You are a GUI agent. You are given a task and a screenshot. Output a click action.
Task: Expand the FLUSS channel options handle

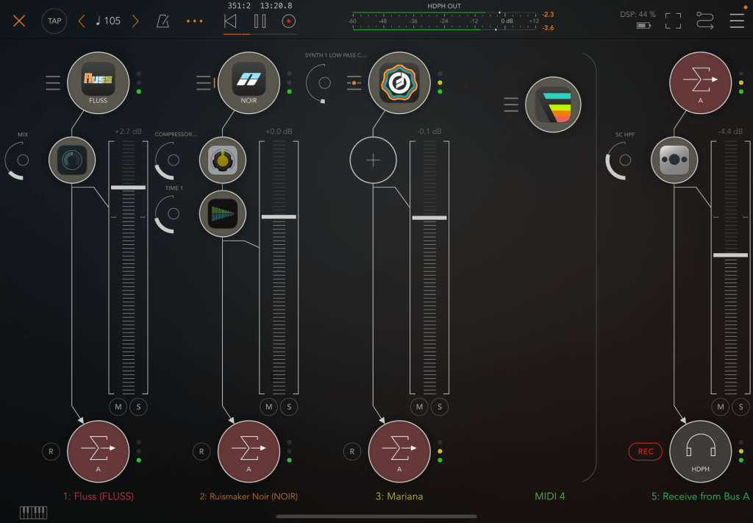pos(53,82)
